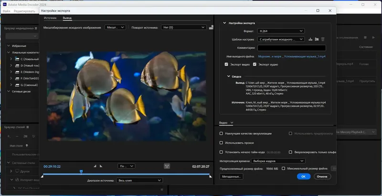Enable the Использовать прокси checkbox
This screenshot has height=196, width=382.
pyautogui.click(x=221, y=143)
